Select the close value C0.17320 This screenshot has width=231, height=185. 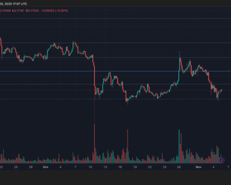click(32, 11)
